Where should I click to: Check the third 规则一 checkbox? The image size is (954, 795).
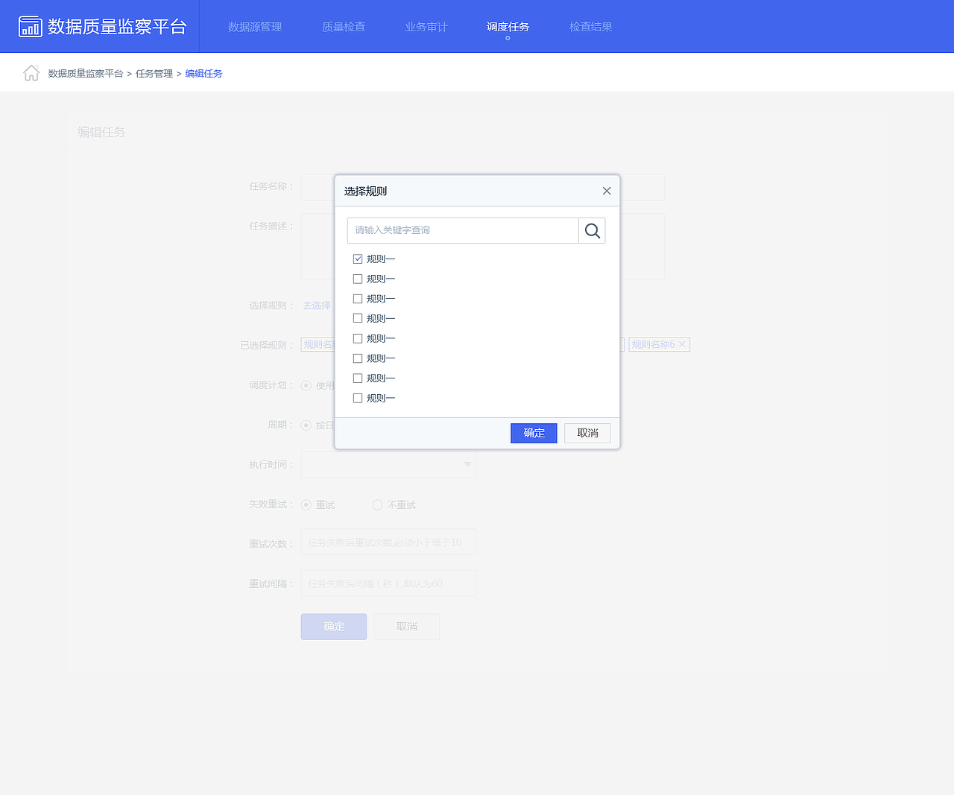tap(358, 298)
